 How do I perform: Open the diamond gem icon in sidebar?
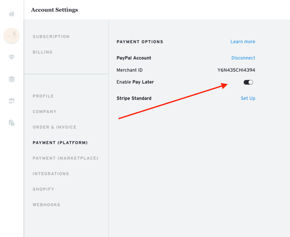point(11,57)
